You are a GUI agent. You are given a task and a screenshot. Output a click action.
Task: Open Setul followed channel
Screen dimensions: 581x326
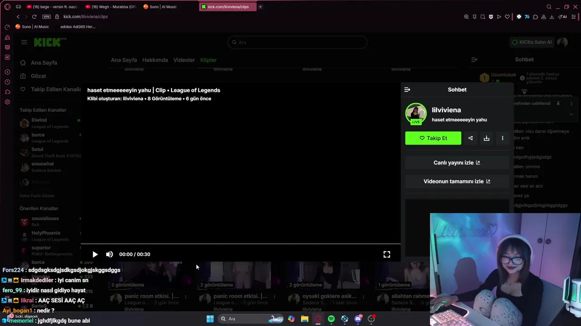pos(50,153)
